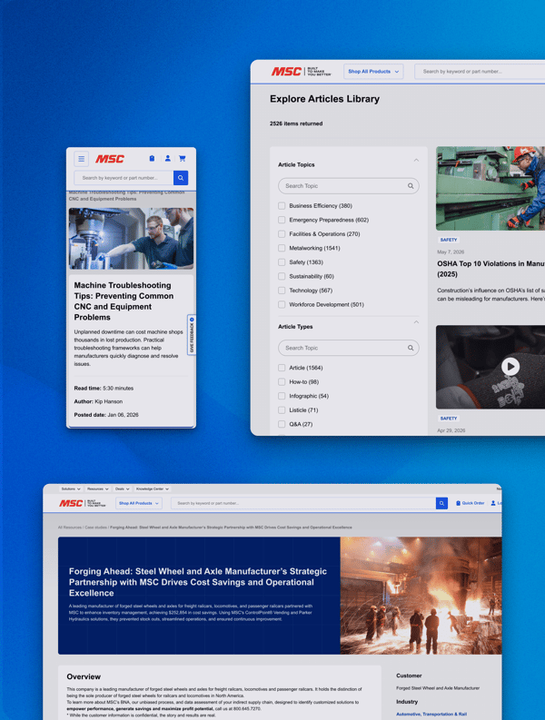Screen dimensions: 545x720
Task: Click the login person icon on case study page
Action: 493,503
